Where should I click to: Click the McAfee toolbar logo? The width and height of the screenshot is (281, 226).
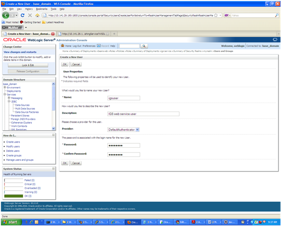coord(13,28)
